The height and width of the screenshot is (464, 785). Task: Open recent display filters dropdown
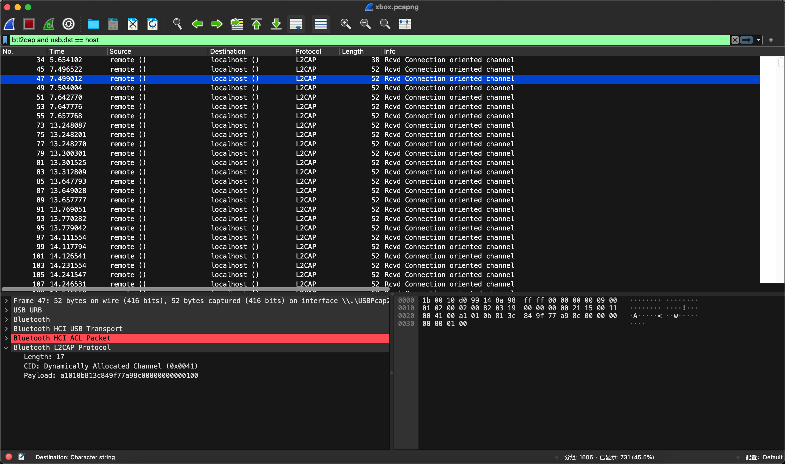point(759,40)
